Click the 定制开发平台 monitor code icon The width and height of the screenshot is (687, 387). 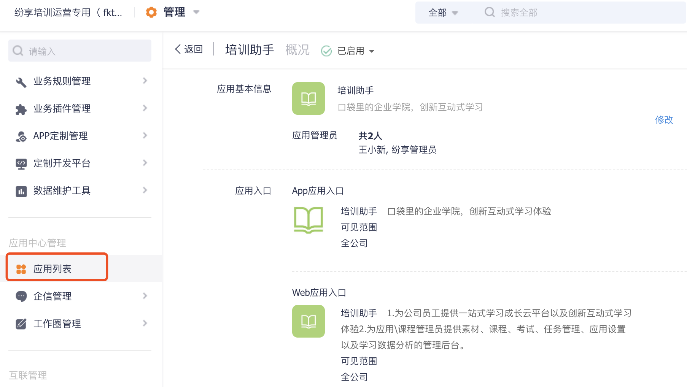[21, 164]
